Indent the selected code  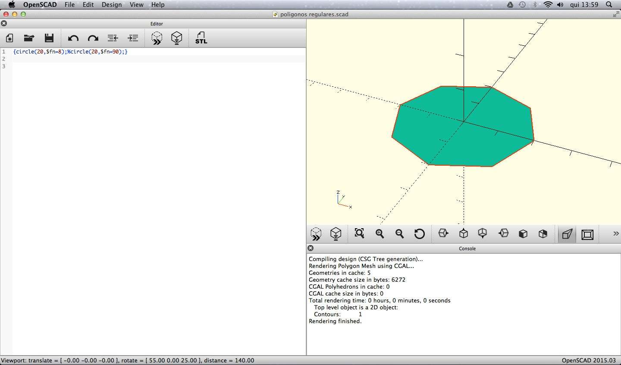coord(133,38)
